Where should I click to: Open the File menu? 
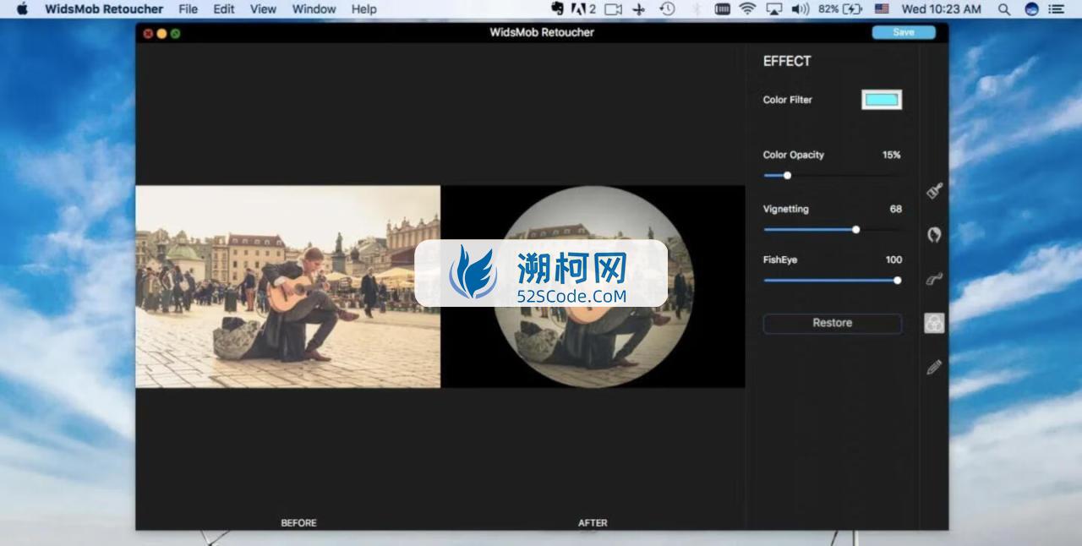coord(189,8)
